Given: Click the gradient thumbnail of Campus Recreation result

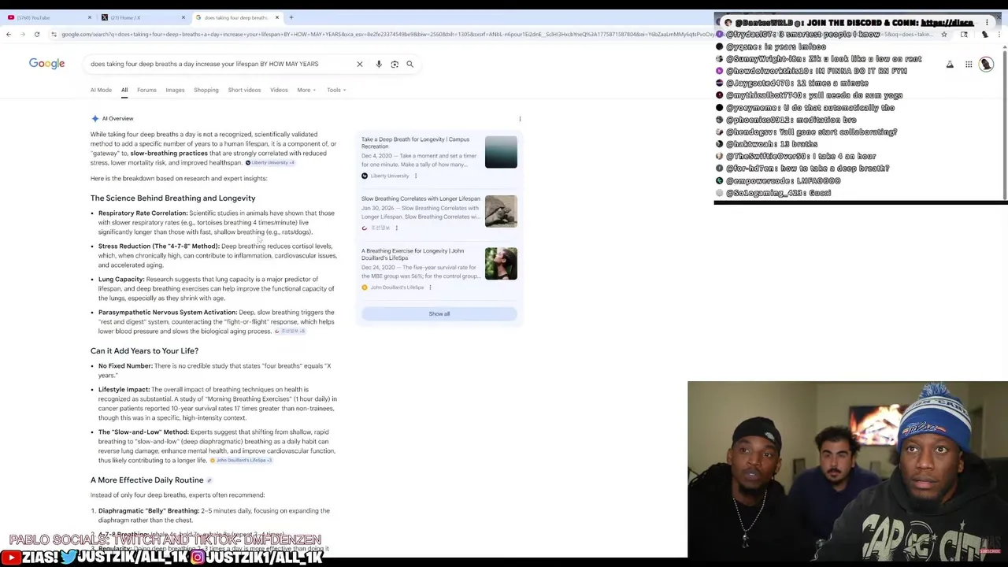Looking at the screenshot, I should click(x=501, y=152).
